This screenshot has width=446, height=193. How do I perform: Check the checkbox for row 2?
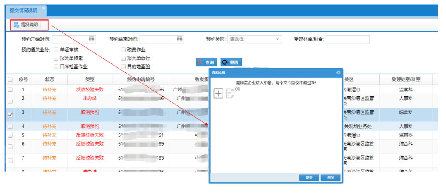click(10, 101)
